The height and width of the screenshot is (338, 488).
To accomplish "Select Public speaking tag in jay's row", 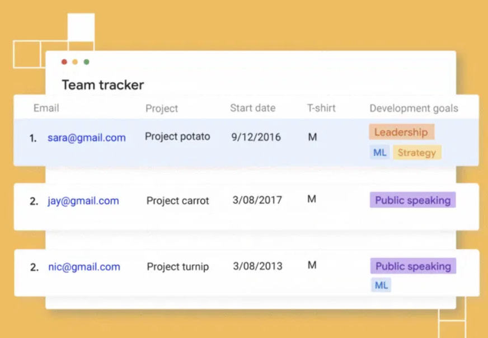I will 412,200.
